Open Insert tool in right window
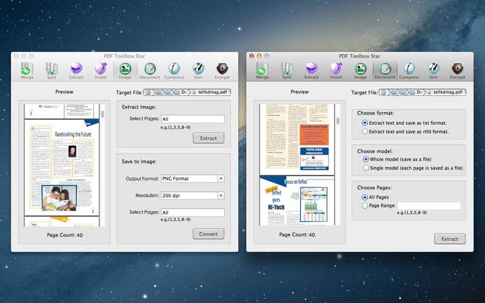Image resolution: width=485 pixels, height=303 pixels. (336, 71)
